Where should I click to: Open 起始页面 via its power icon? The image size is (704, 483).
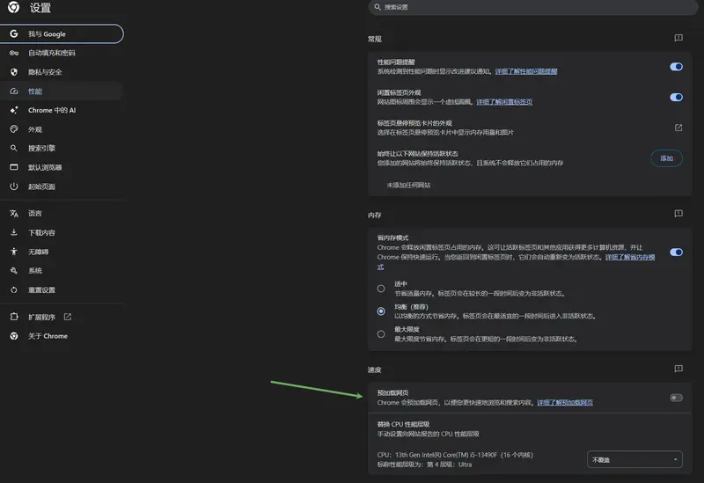[x=14, y=187]
